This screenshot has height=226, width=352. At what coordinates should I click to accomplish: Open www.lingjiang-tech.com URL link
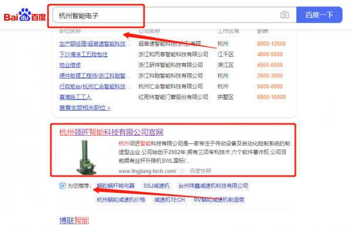[147, 171]
